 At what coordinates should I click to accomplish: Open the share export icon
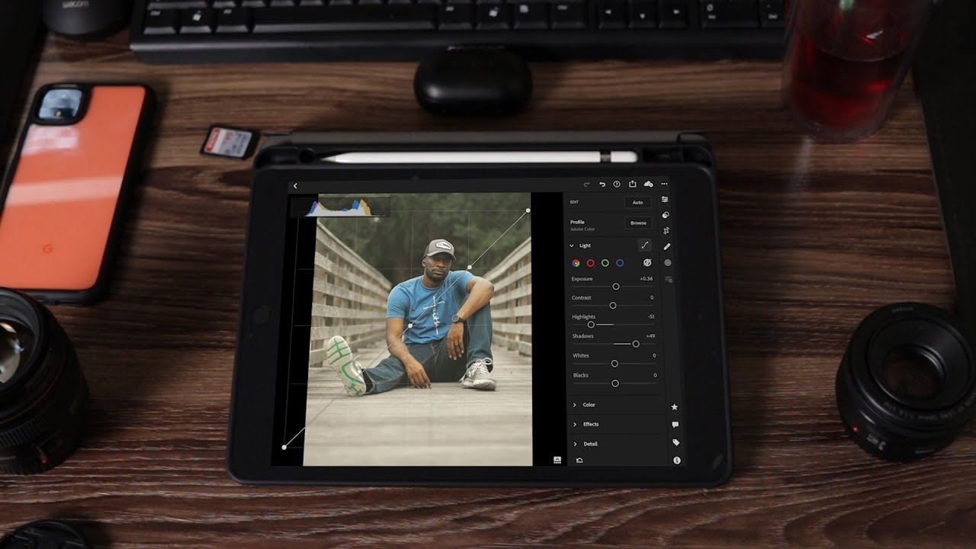tap(632, 185)
